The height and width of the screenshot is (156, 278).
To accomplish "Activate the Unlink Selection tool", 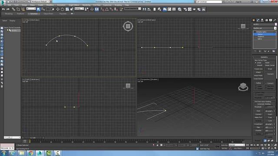I will 18,9.
